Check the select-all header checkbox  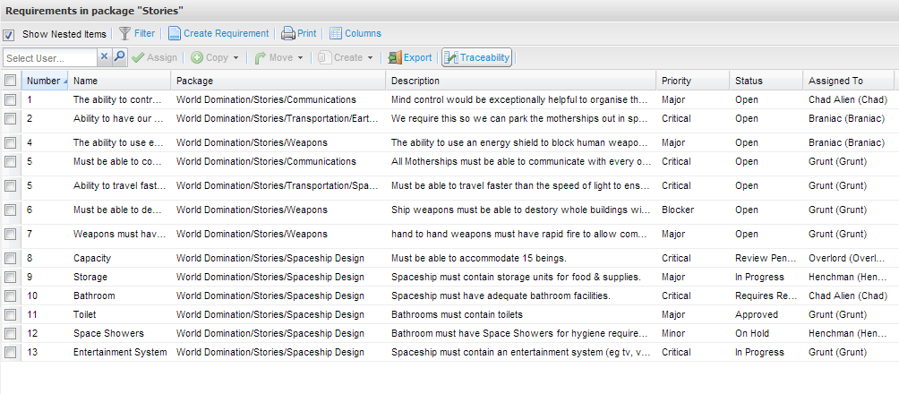click(x=10, y=81)
